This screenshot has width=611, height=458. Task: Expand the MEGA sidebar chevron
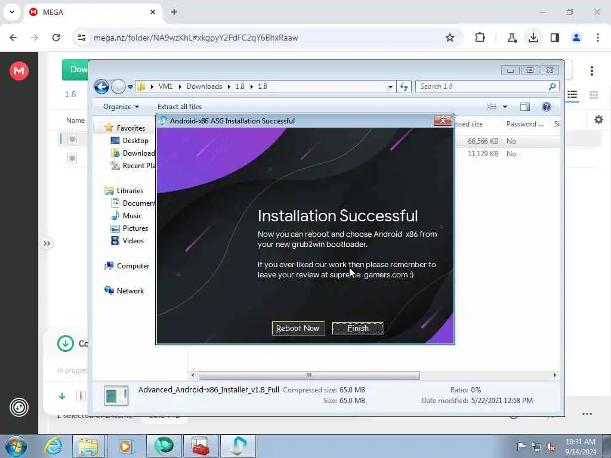click(x=47, y=244)
